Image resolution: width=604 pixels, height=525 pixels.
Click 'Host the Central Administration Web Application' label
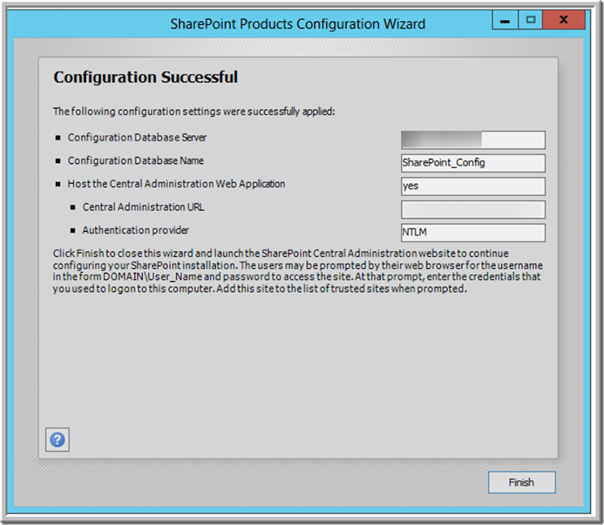coord(177,184)
